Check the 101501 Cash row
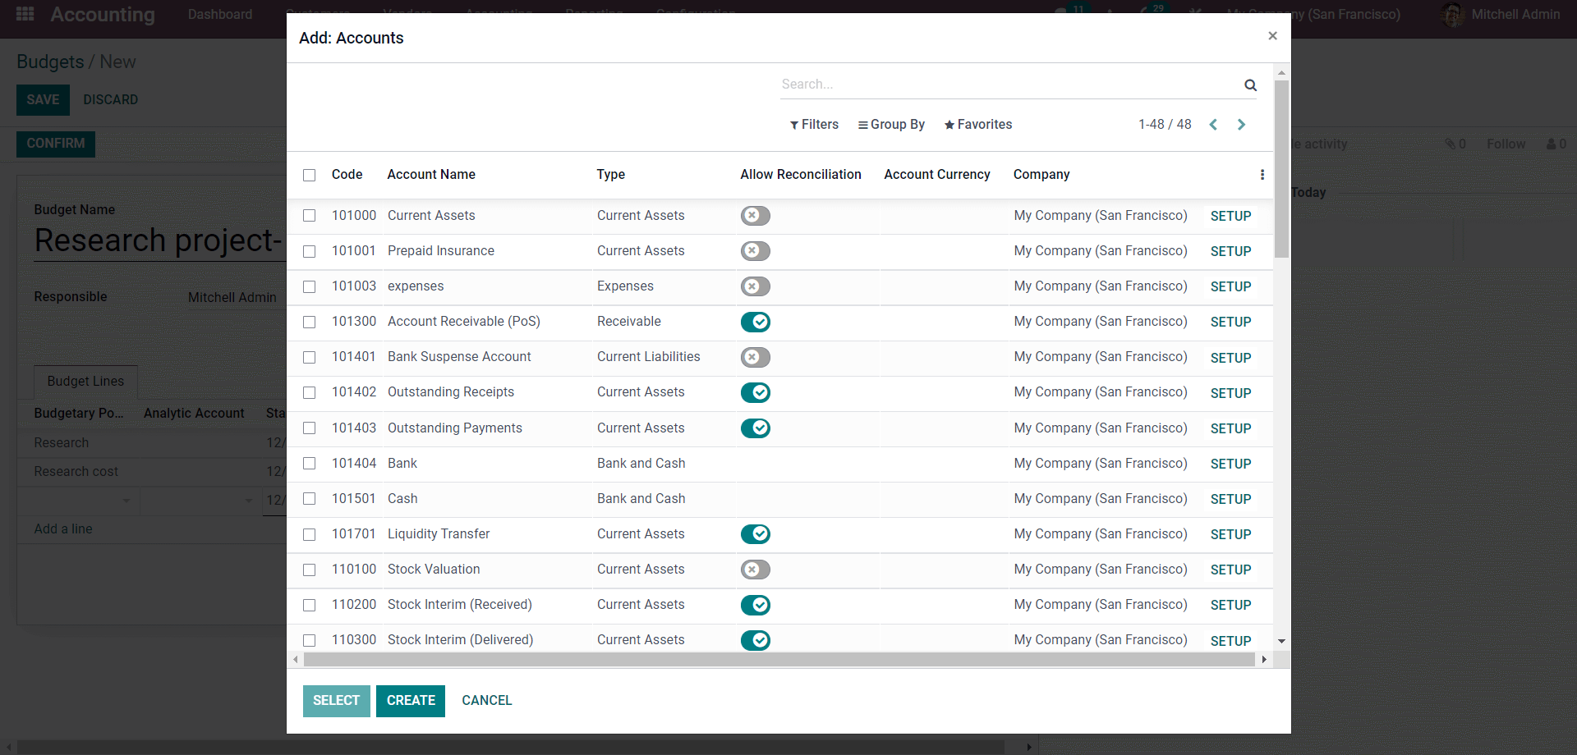 coord(309,499)
